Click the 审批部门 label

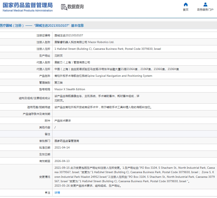point(45,141)
